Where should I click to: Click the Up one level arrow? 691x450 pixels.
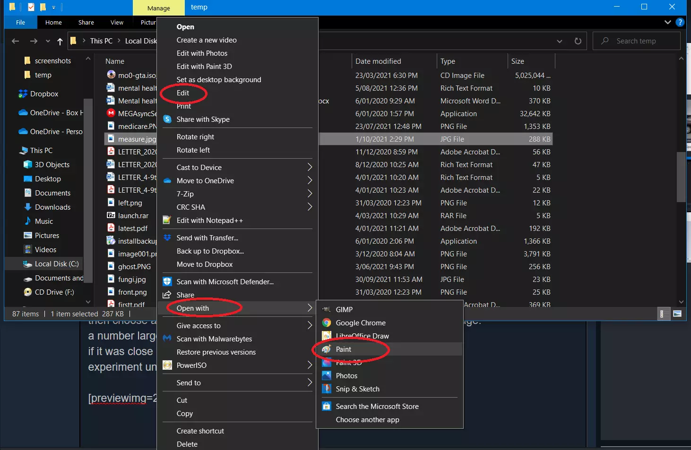60,41
